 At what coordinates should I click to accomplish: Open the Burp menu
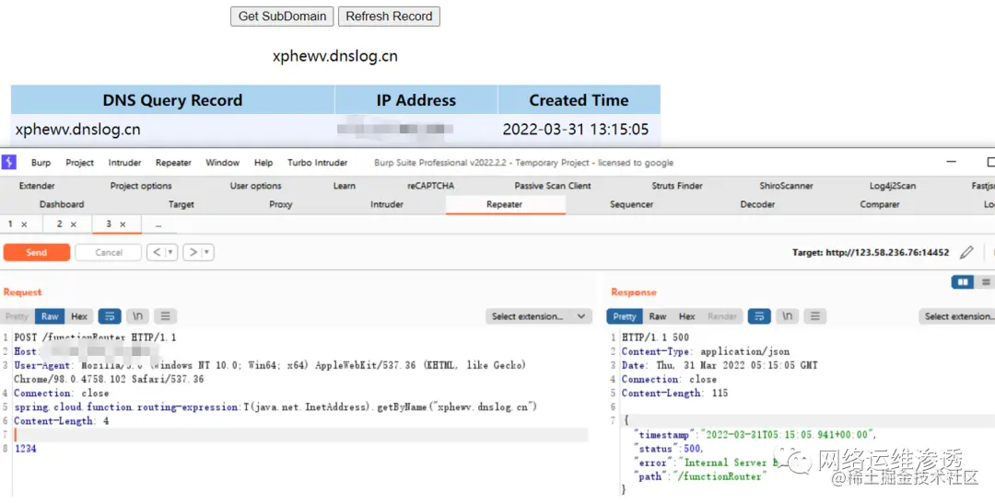click(x=41, y=163)
